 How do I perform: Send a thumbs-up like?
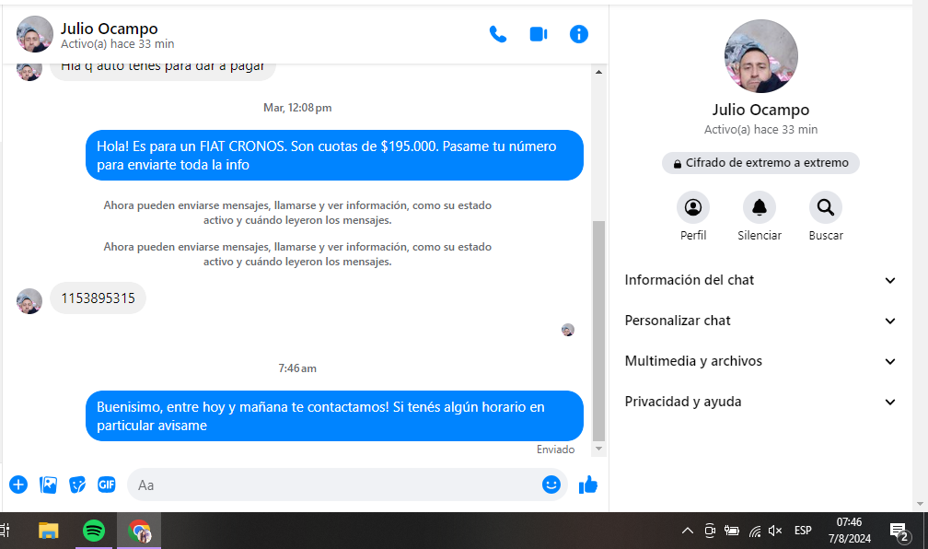coord(588,485)
